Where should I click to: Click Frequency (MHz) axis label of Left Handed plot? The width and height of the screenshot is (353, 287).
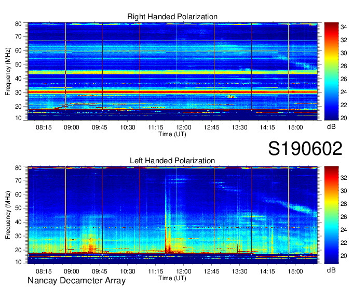pyautogui.click(x=8, y=215)
